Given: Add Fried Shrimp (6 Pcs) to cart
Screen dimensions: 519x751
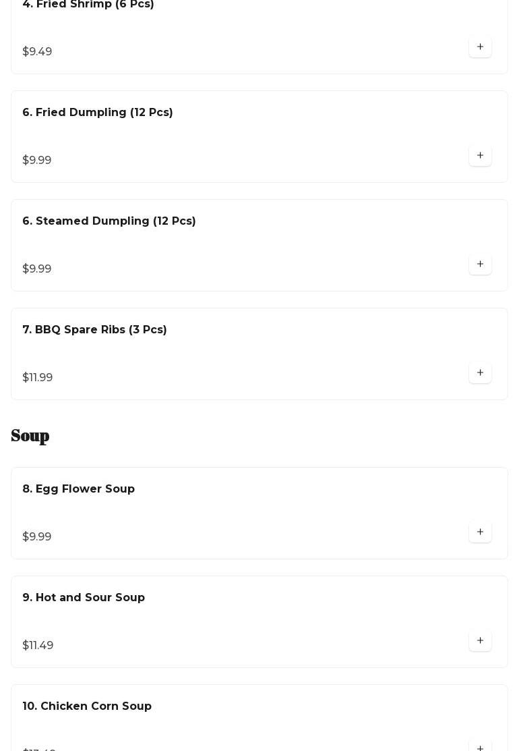Looking at the screenshot, I should point(480,47).
